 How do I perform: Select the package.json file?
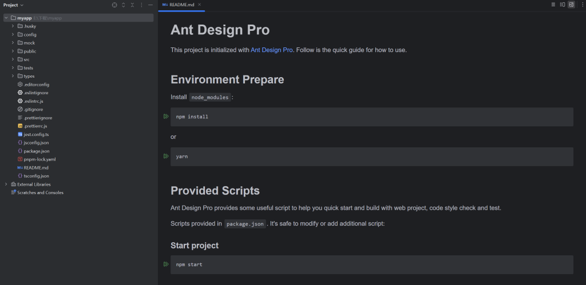[x=33, y=151]
